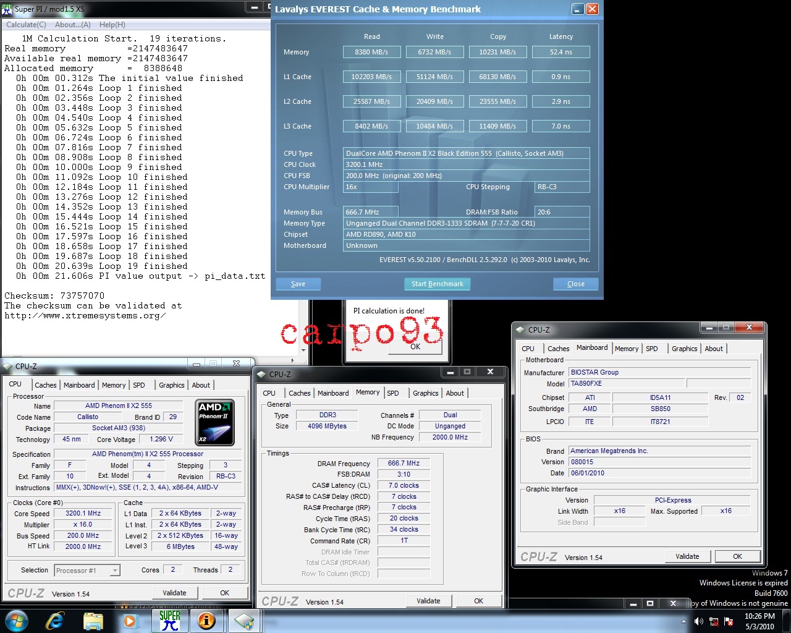Open Graphics tab in CPU-Z BIOSTAR mainboard window
Viewport: 791px width, 633px height.
tap(685, 349)
